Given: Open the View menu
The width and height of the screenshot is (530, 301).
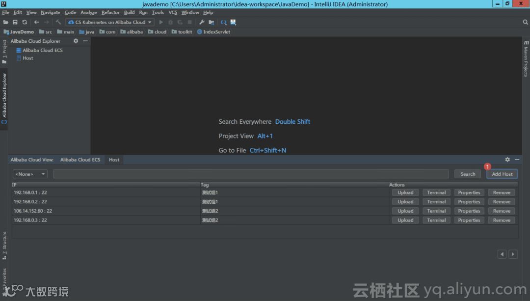Looking at the screenshot, I should pos(31,12).
